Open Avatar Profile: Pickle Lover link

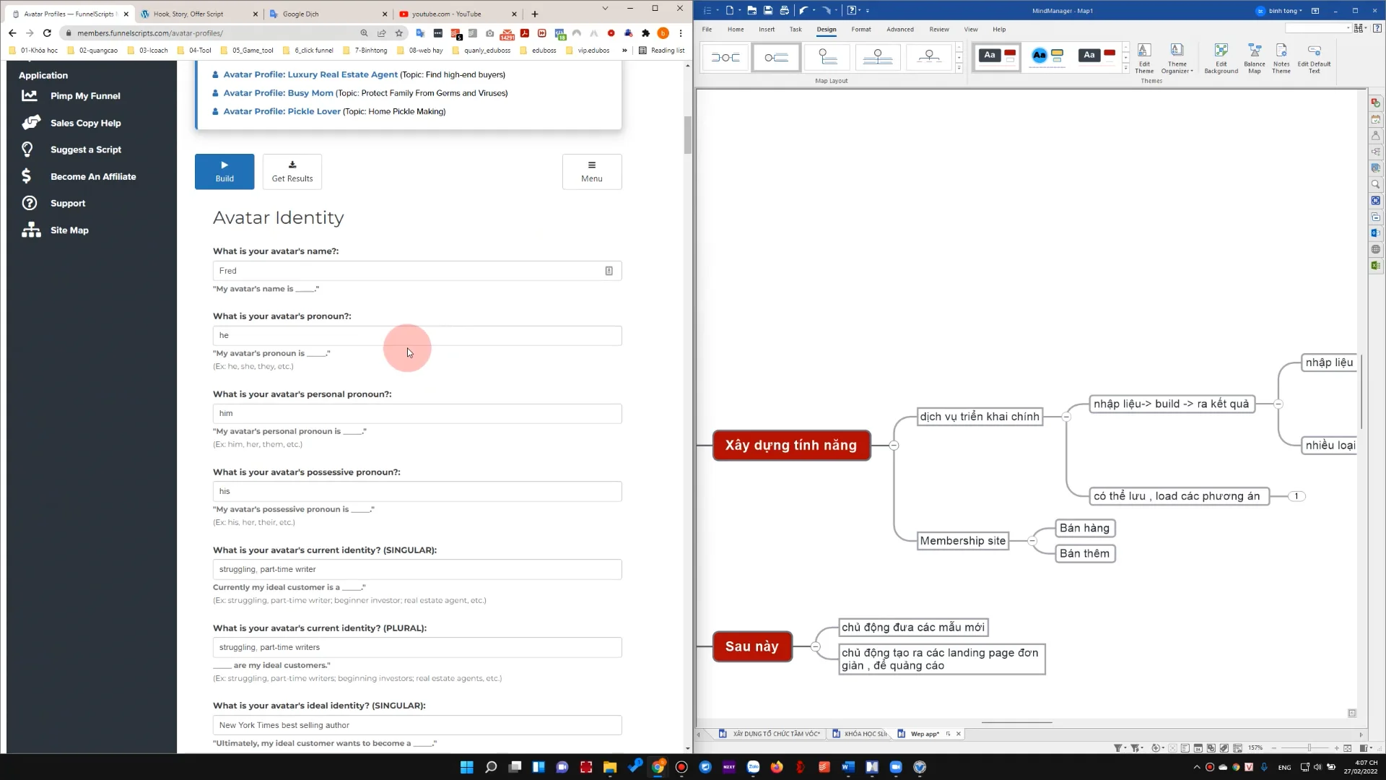pyautogui.click(x=282, y=111)
